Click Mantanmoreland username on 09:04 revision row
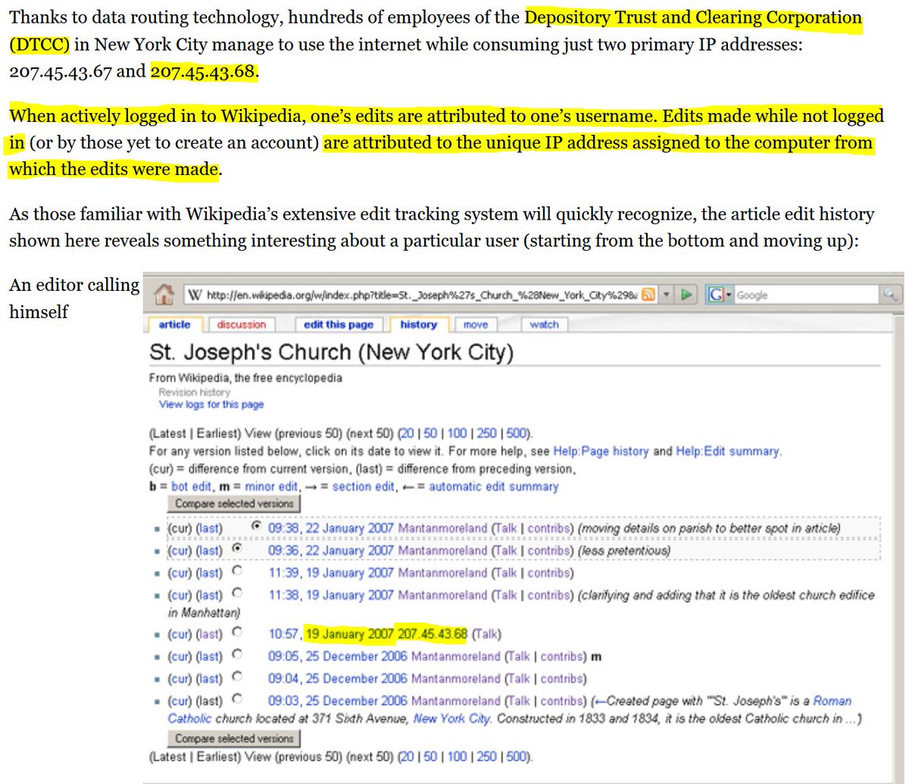909x784 pixels. [455, 679]
